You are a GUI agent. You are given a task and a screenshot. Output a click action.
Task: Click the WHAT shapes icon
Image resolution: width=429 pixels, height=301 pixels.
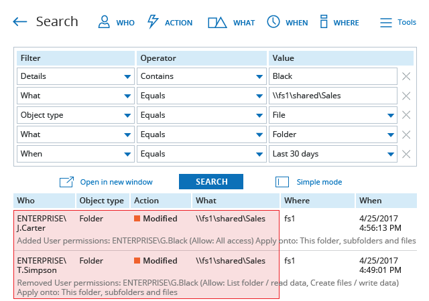click(x=217, y=22)
